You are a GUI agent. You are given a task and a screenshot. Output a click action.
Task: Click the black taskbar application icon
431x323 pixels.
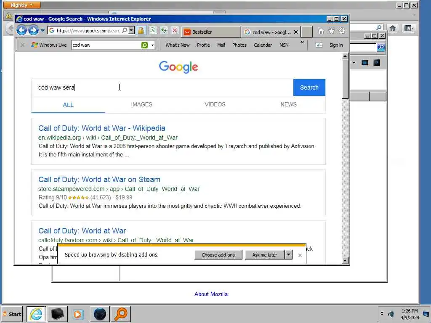(x=58, y=314)
